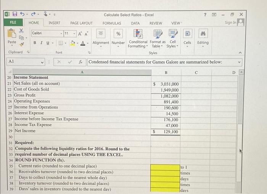The image size is (267, 194).
Task: Open the Font Color dropdown arrow
Action: [88, 43]
